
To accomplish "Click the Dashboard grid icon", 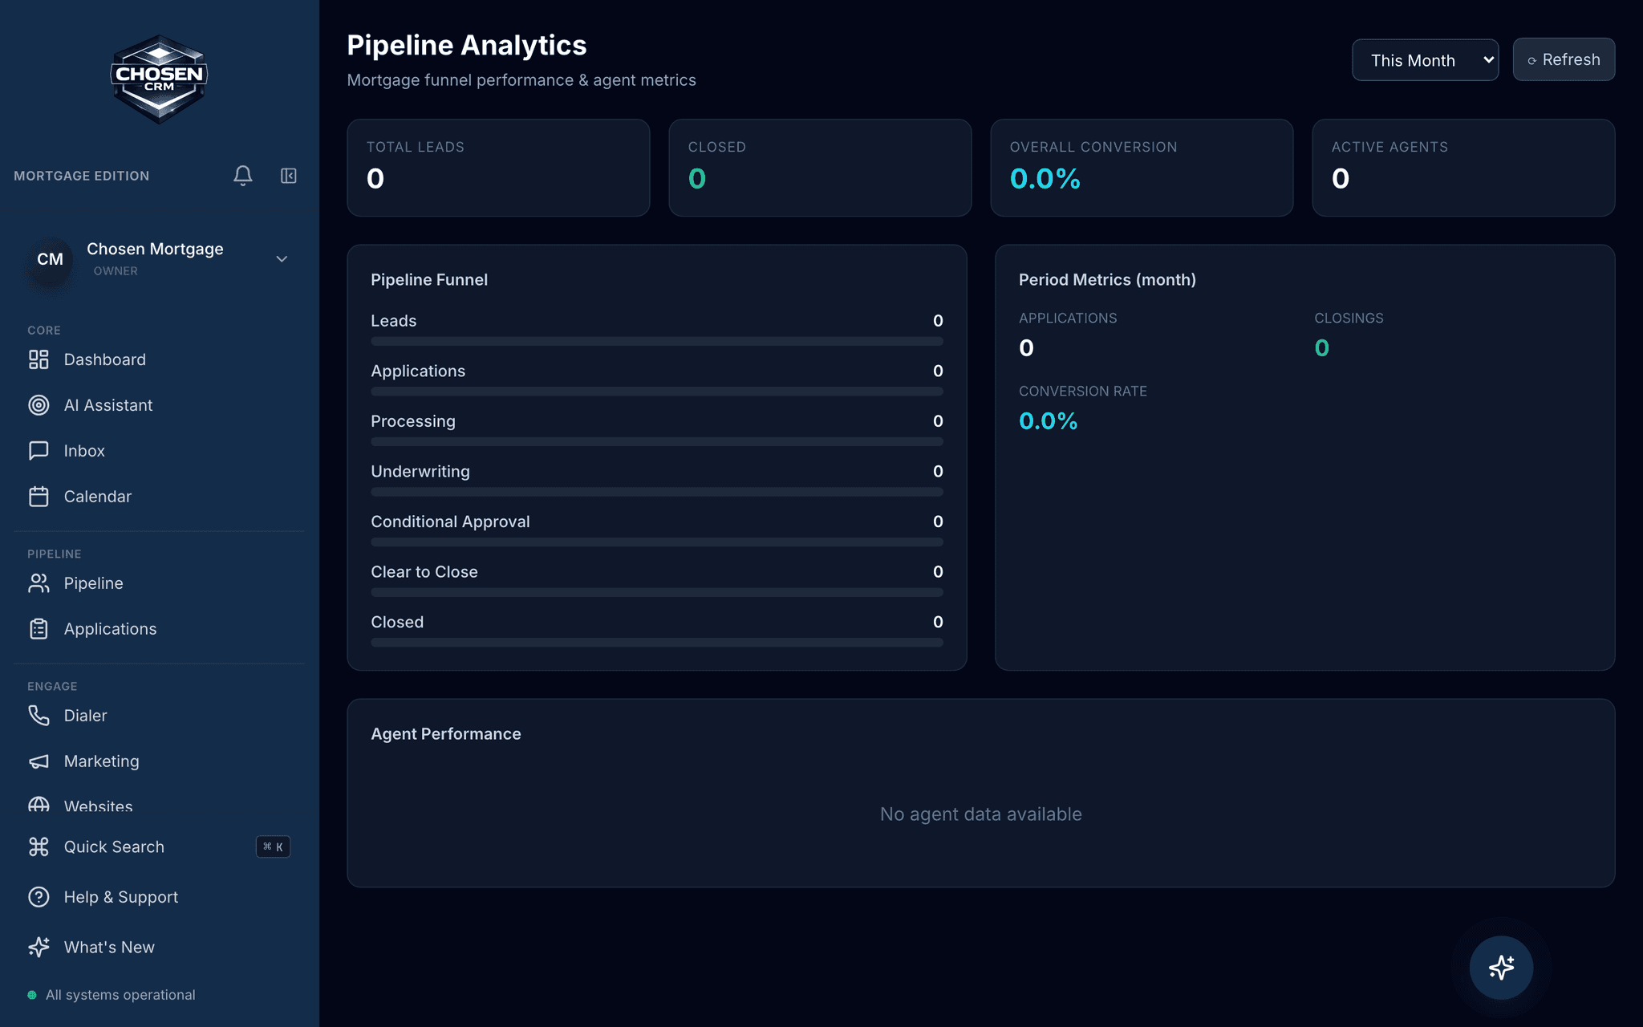I will [39, 359].
